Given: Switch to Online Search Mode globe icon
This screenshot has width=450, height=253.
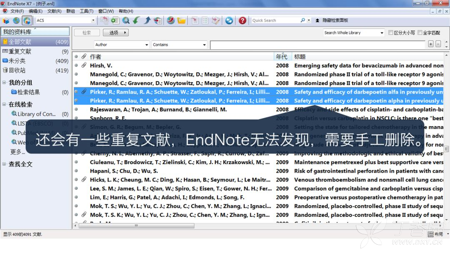Looking at the screenshot, I should click(x=16, y=20).
